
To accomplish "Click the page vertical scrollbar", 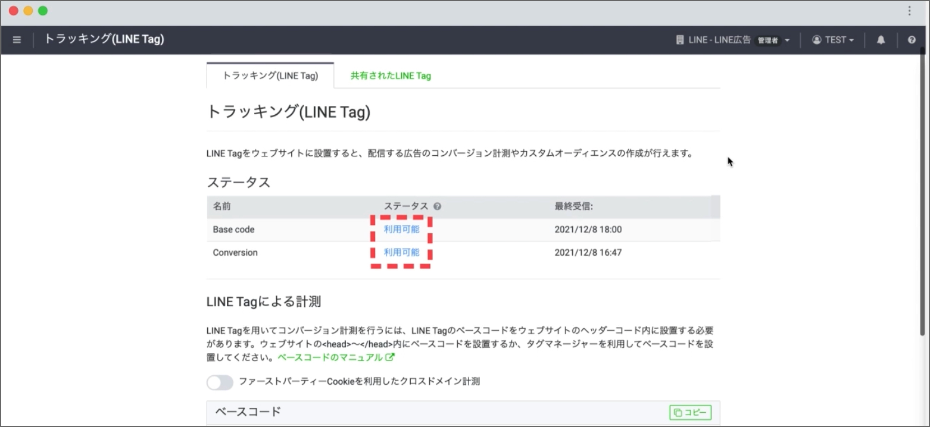I will (923, 196).
